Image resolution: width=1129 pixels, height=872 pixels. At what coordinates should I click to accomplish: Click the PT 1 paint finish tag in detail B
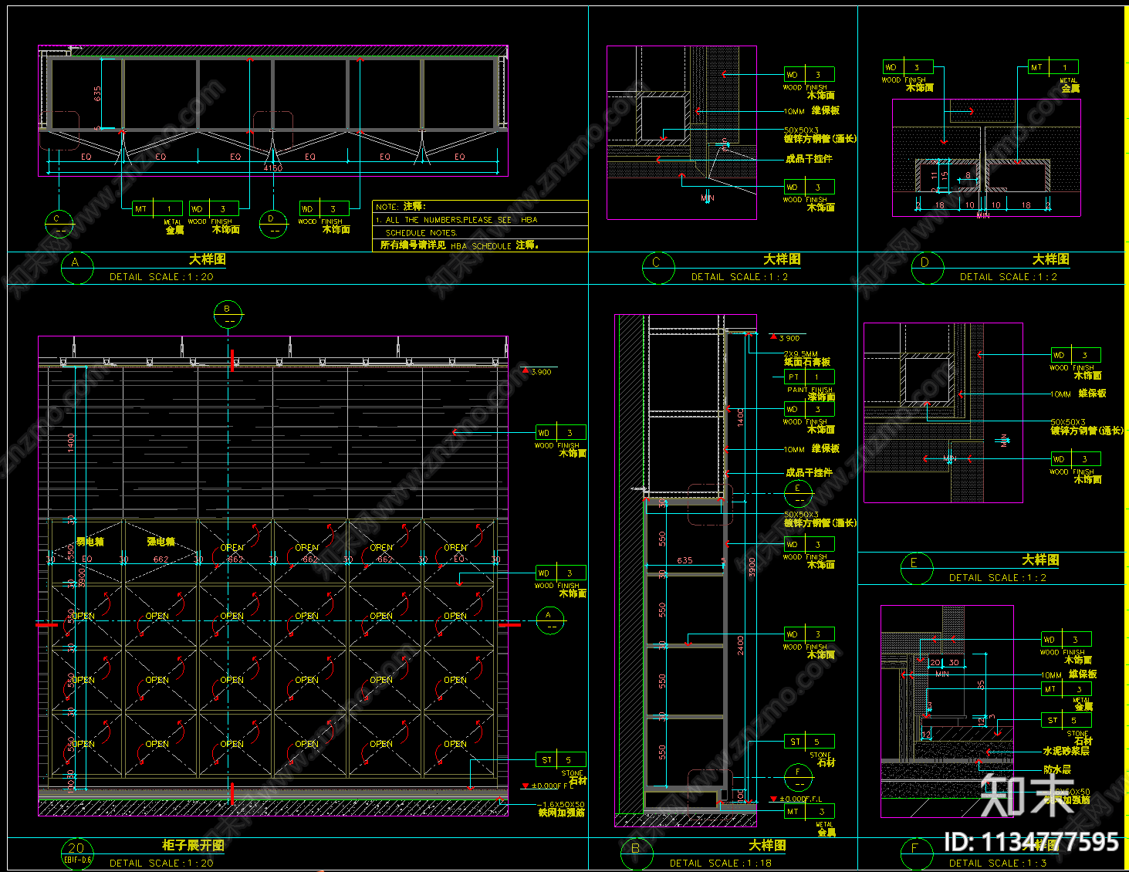[x=809, y=377]
